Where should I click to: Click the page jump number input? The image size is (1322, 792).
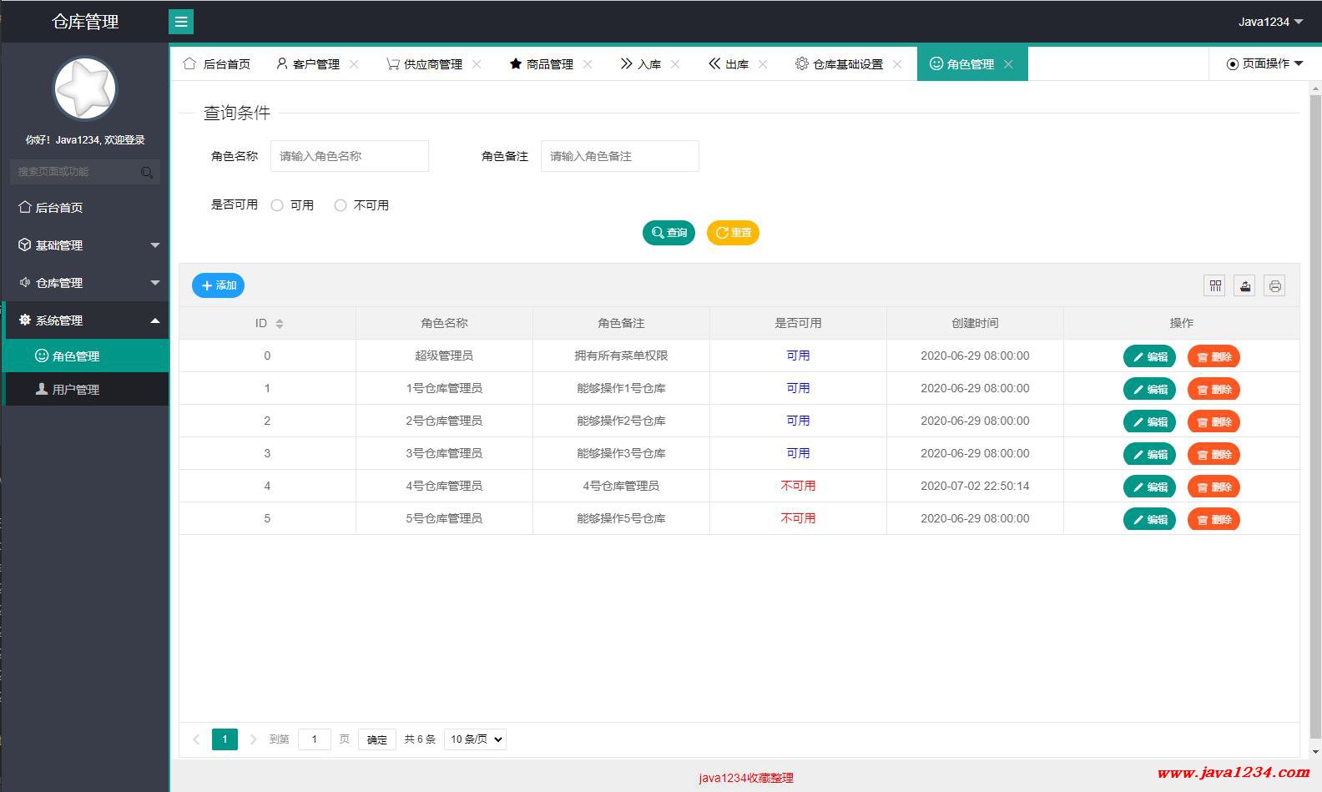tap(315, 739)
